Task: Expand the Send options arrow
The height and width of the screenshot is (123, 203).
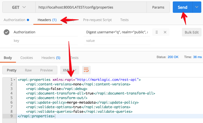Action: point(197,7)
